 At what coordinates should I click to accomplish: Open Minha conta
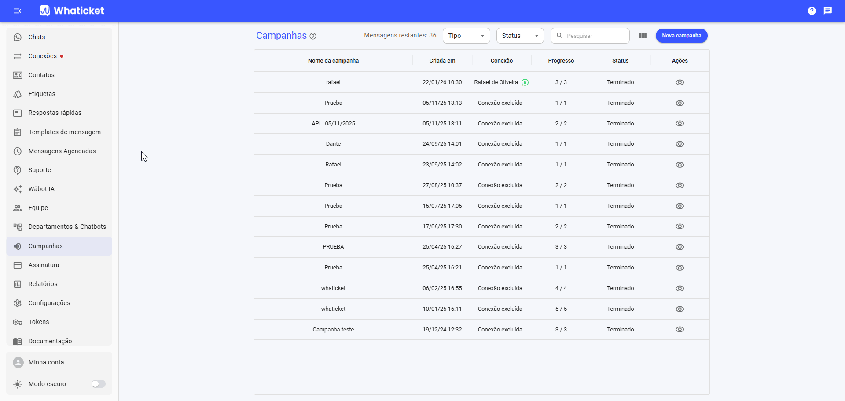pyautogui.click(x=59, y=362)
